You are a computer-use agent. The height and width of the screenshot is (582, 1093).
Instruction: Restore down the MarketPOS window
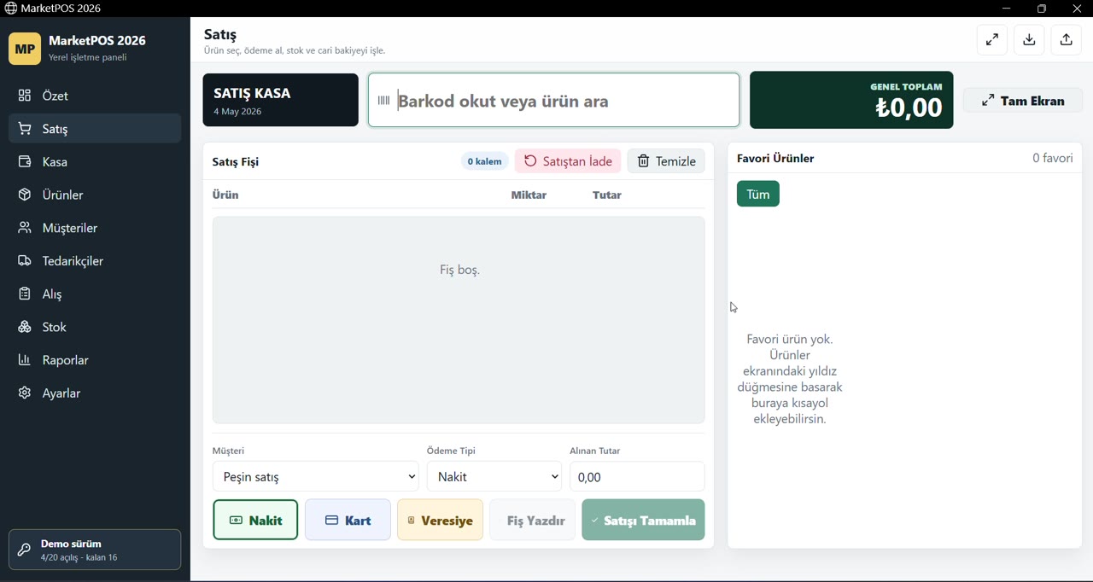pyautogui.click(x=1042, y=9)
